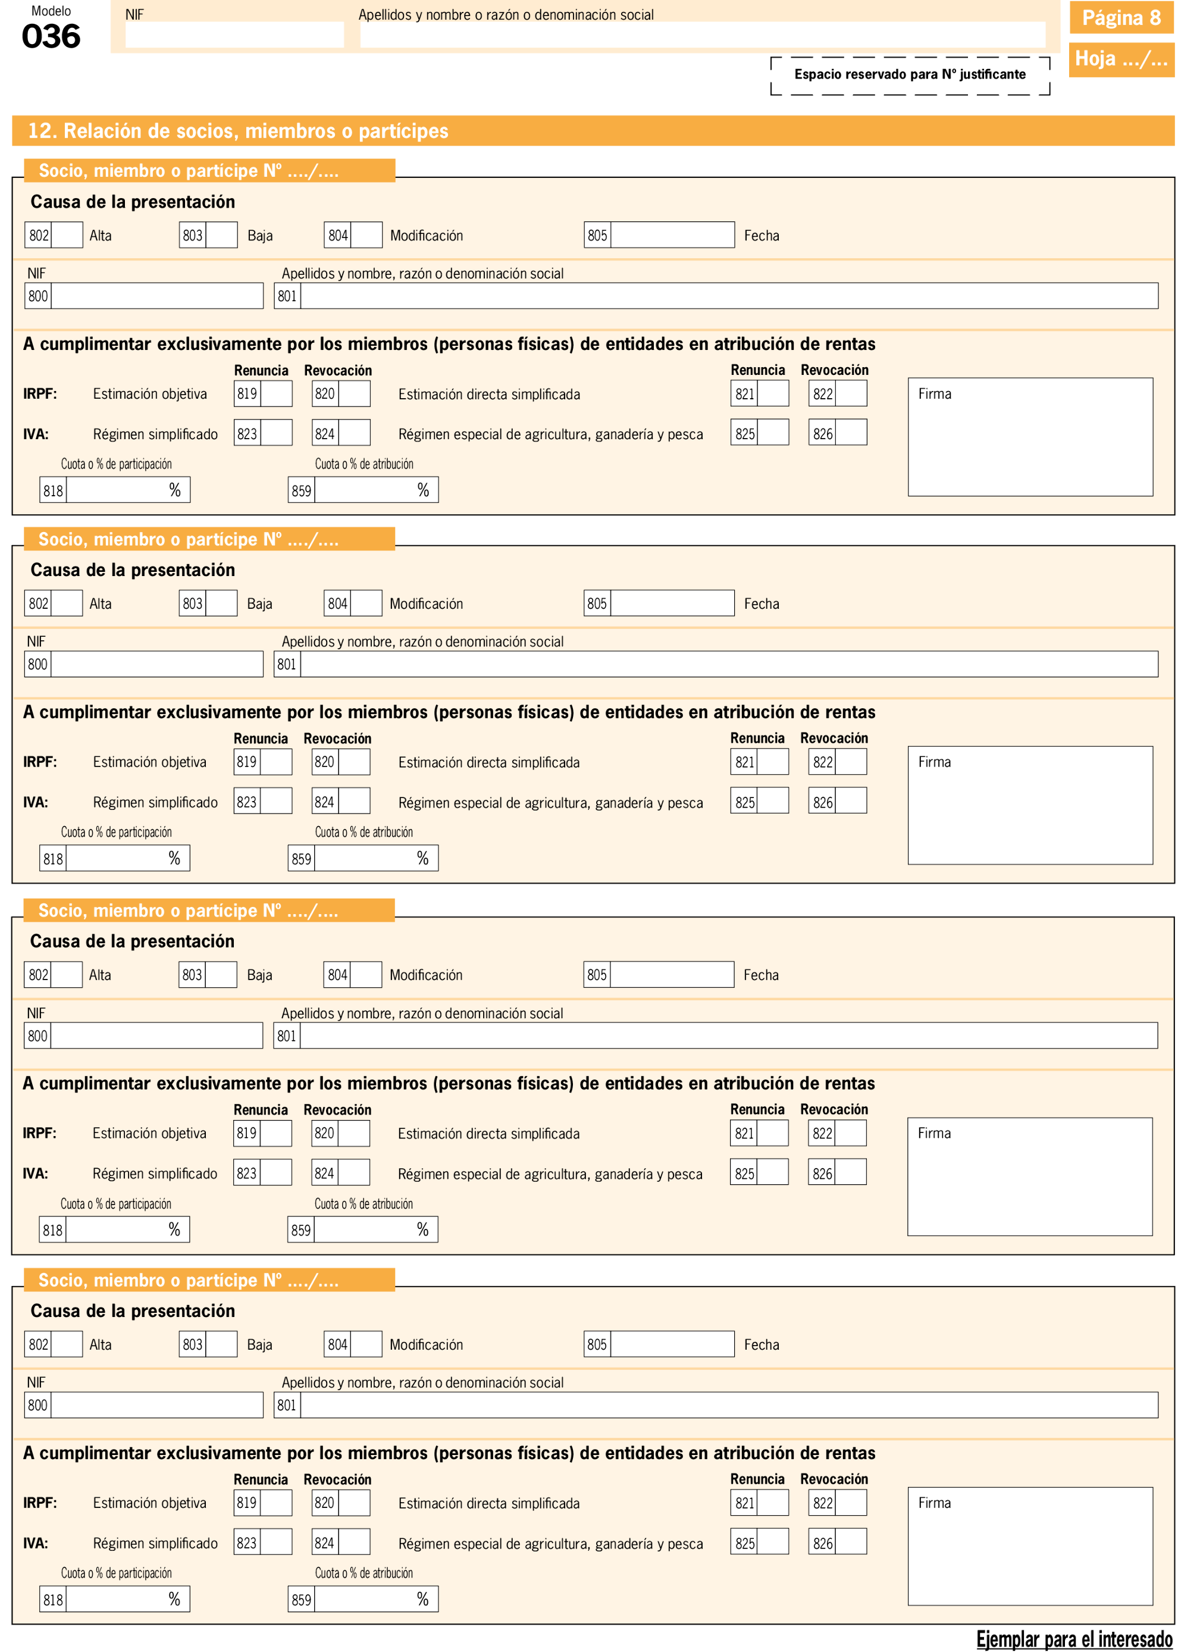Check Revocación box 822 in second socio section
The width and height of the screenshot is (1178, 1652).
point(851,762)
